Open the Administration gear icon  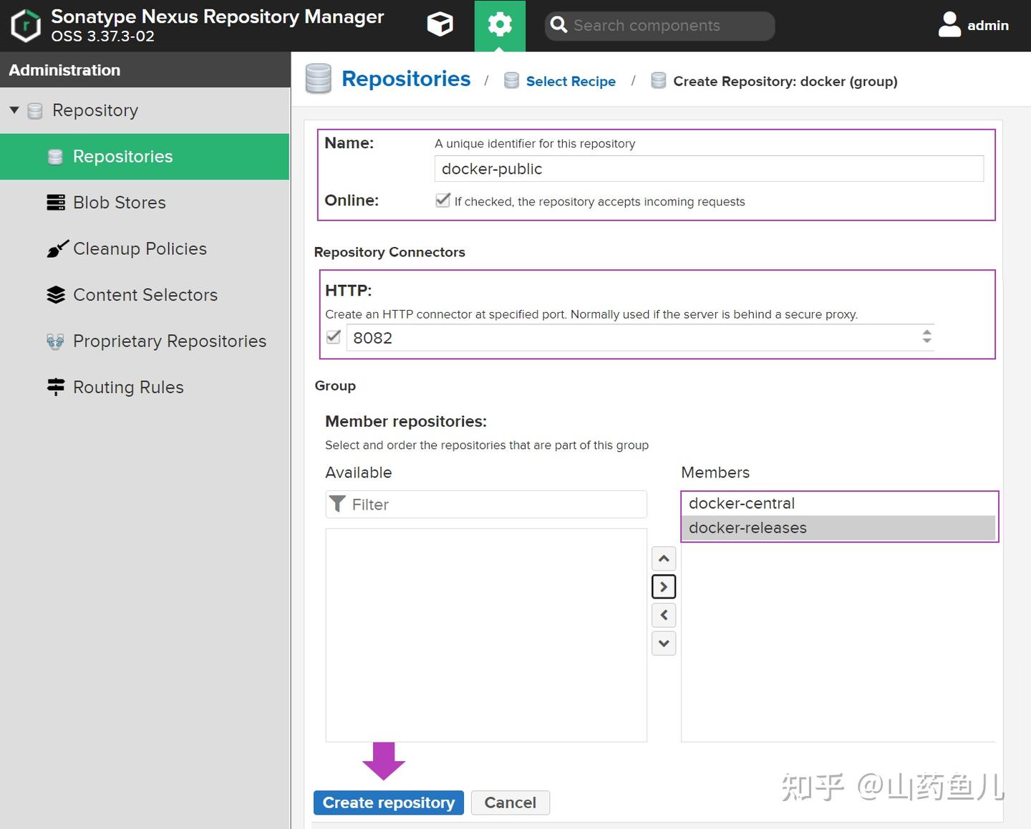click(x=500, y=25)
